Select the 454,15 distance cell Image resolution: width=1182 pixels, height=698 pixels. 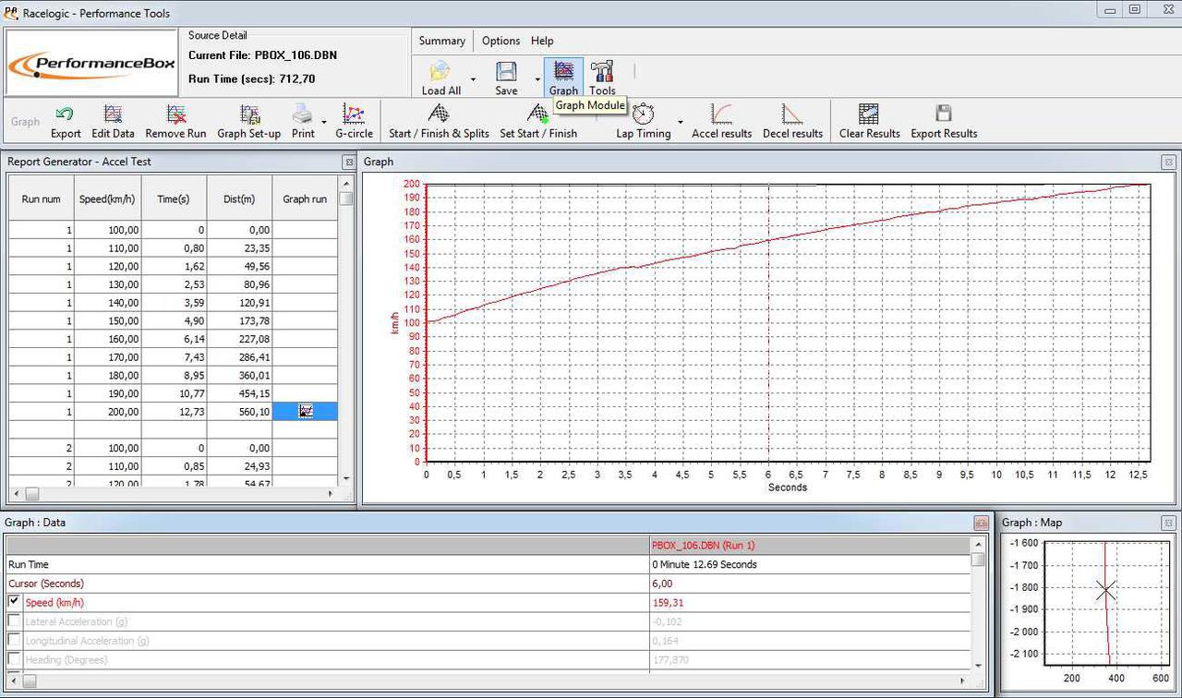point(239,394)
